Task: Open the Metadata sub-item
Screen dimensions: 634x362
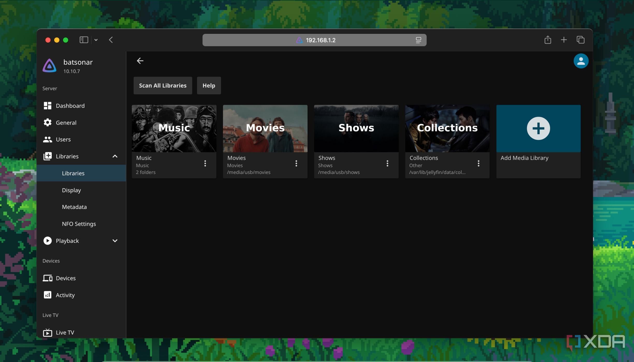Action: pyautogui.click(x=81, y=207)
